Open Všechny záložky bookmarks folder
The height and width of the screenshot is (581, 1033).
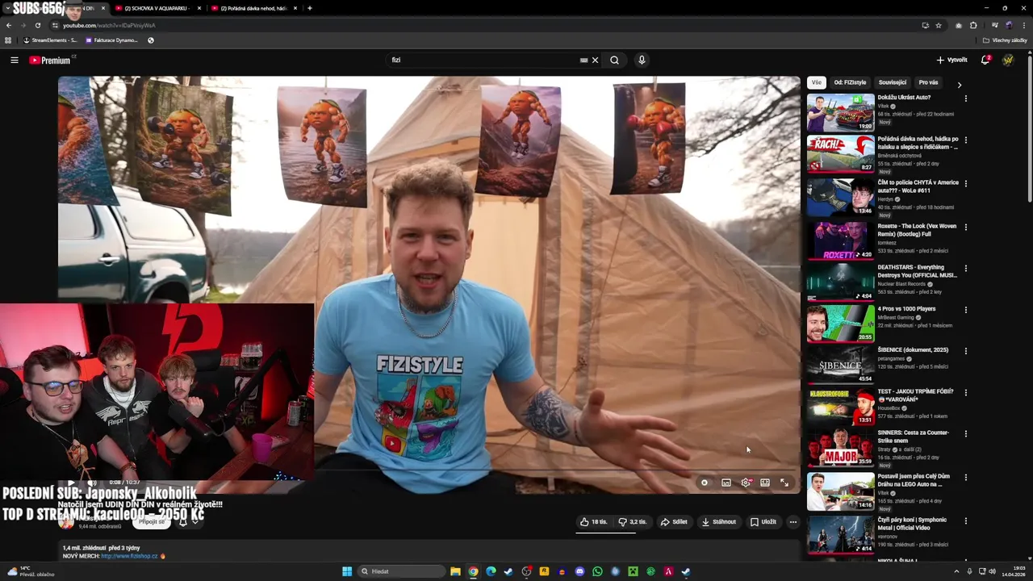[1005, 40]
